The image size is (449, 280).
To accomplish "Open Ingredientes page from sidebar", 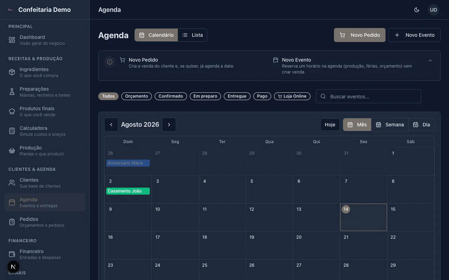I will (45, 72).
